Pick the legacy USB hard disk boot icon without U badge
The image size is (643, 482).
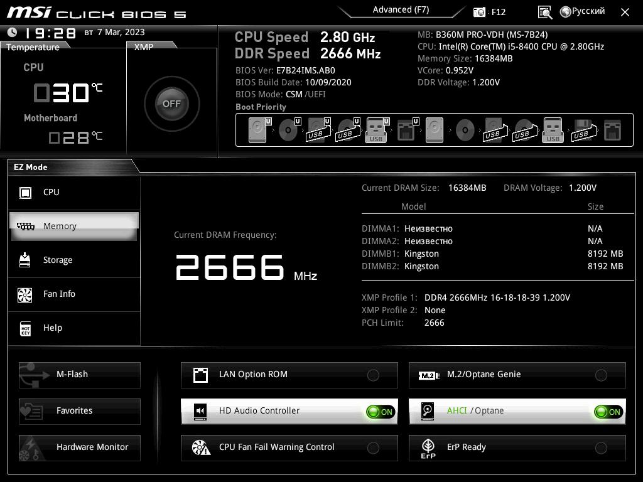click(x=495, y=130)
